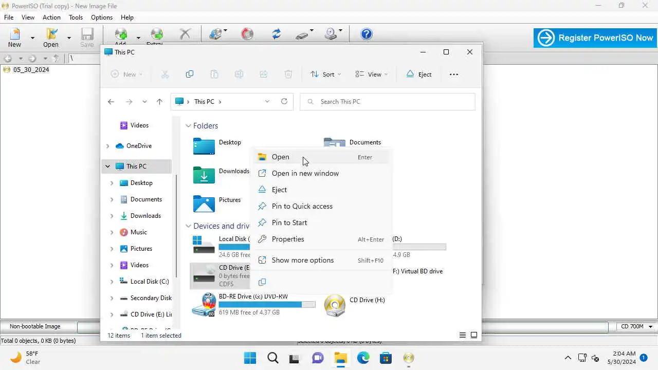The image size is (658, 370).
Task: Open Microsoft Edge from the taskbar
Action: tap(363, 358)
